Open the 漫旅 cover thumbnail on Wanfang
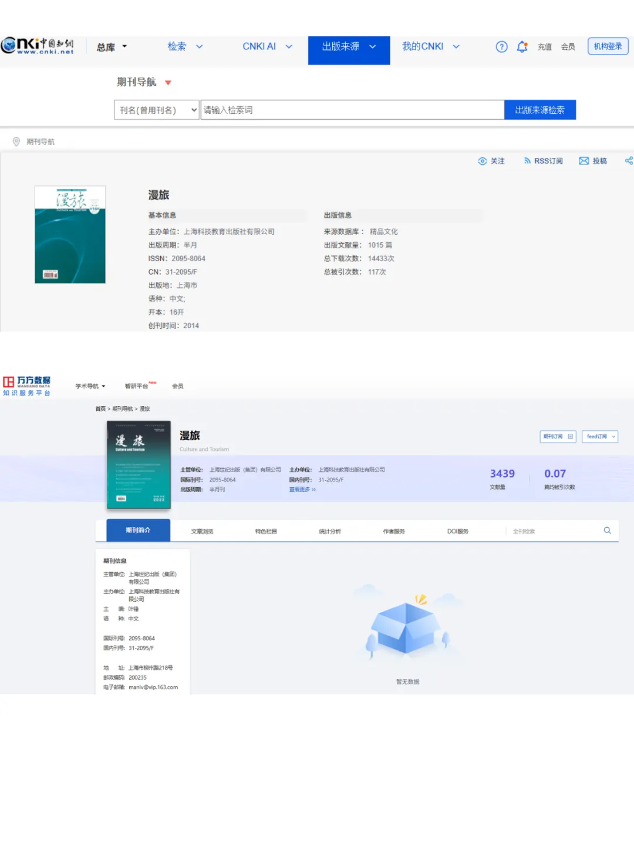Screen dimensions: 634x847 point(139,464)
